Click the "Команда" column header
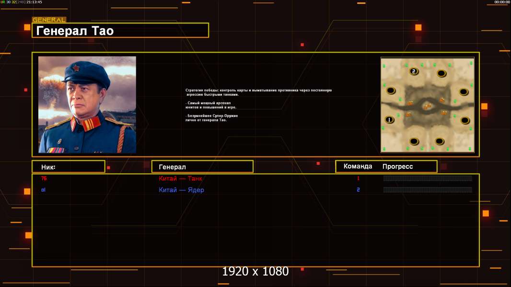The width and height of the screenshot is (511, 287). (358, 166)
